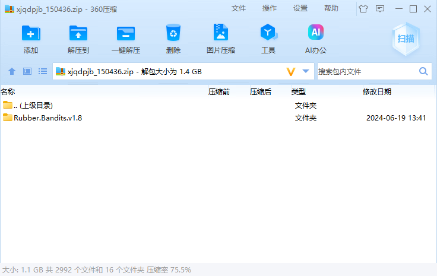Image resolution: width=437 pixels, height=276 pixels.
Task: Open the 帮助 menu
Action: click(x=331, y=8)
